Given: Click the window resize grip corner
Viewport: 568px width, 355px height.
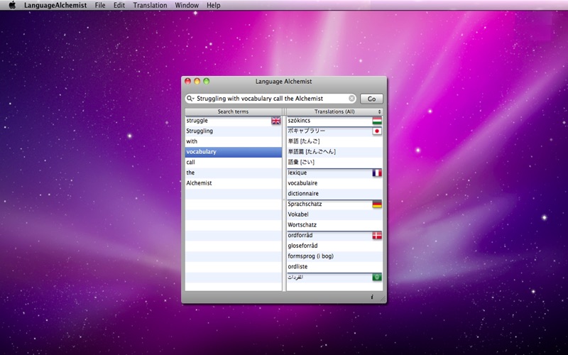Looking at the screenshot, I should click(x=383, y=299).
